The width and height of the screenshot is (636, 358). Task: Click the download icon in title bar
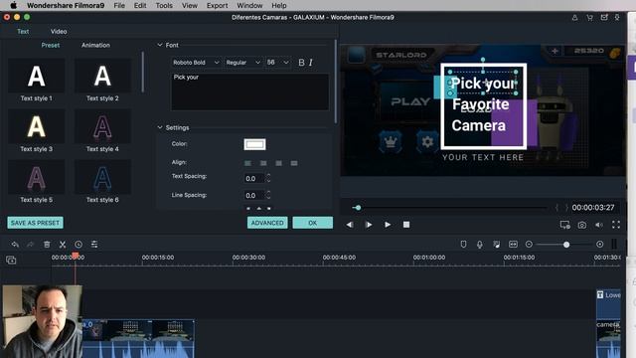click(x=617, y=18)
